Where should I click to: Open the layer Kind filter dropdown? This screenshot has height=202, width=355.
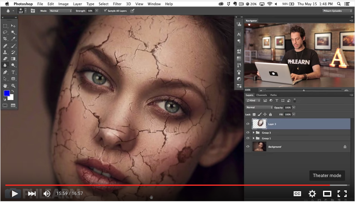coord(253,101)
